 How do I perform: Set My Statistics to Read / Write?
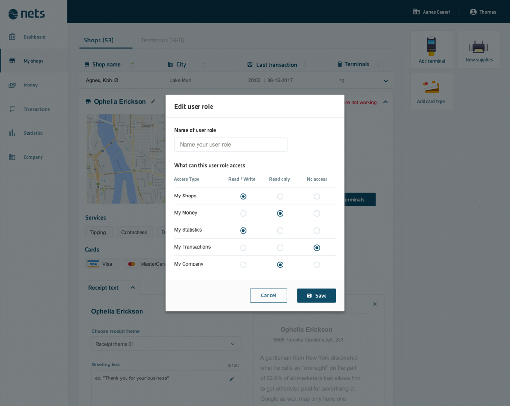[x=243, y=230]
